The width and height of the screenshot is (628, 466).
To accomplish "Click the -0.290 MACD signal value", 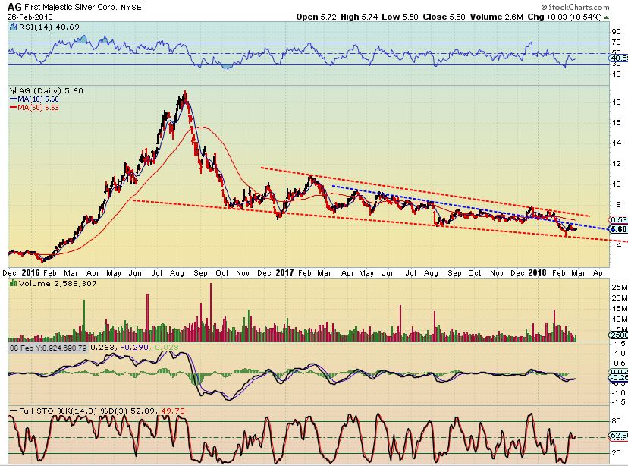I will pyautogui.click(x=134, y=347).
